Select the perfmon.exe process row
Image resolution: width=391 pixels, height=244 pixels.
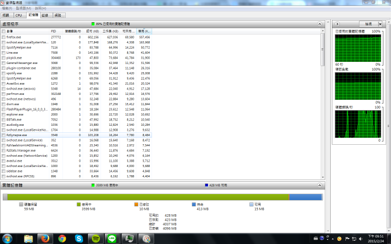tap(76, 94)
